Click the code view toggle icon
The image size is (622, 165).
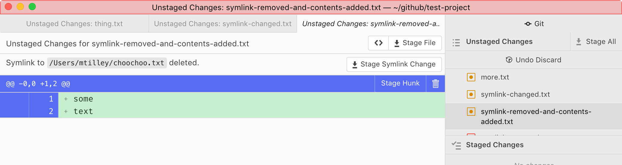378,43
